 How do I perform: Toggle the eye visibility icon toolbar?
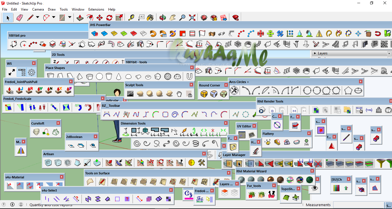pyautogui.click(x=315, y=188)
